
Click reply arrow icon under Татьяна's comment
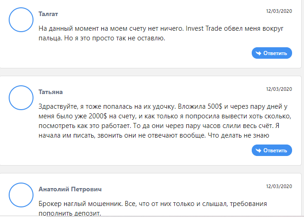click(x=258, y=150)
